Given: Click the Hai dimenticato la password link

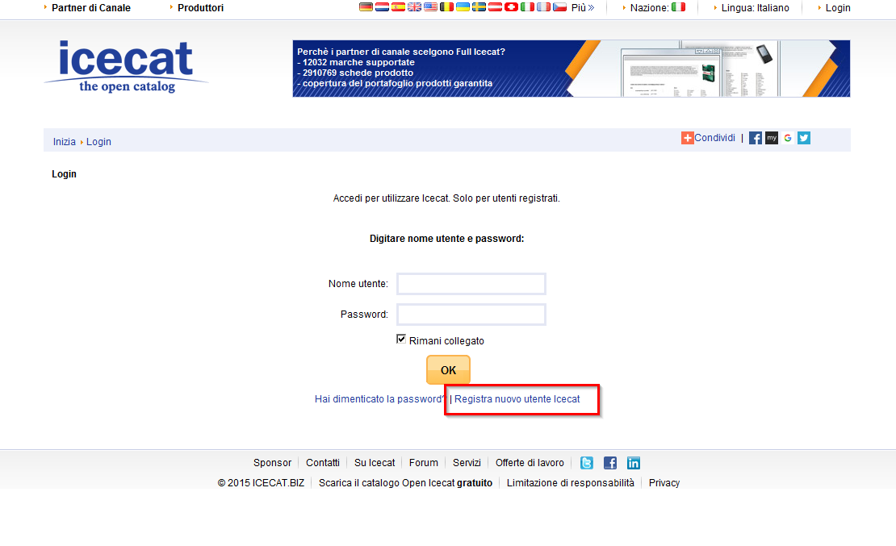Looking at the screenshot, I should pos(380,399).
